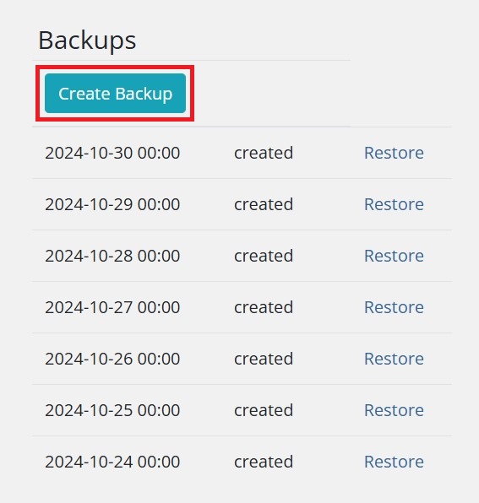Viewport: 479px width, 503px height.
Task: Click created status of 2024-10-30 backup
Action: [264, 153]
